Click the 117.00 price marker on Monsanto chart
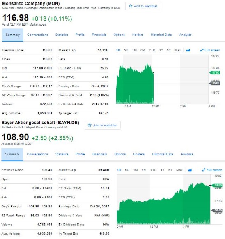Screen dimensions: 225x239 (215, 72)
